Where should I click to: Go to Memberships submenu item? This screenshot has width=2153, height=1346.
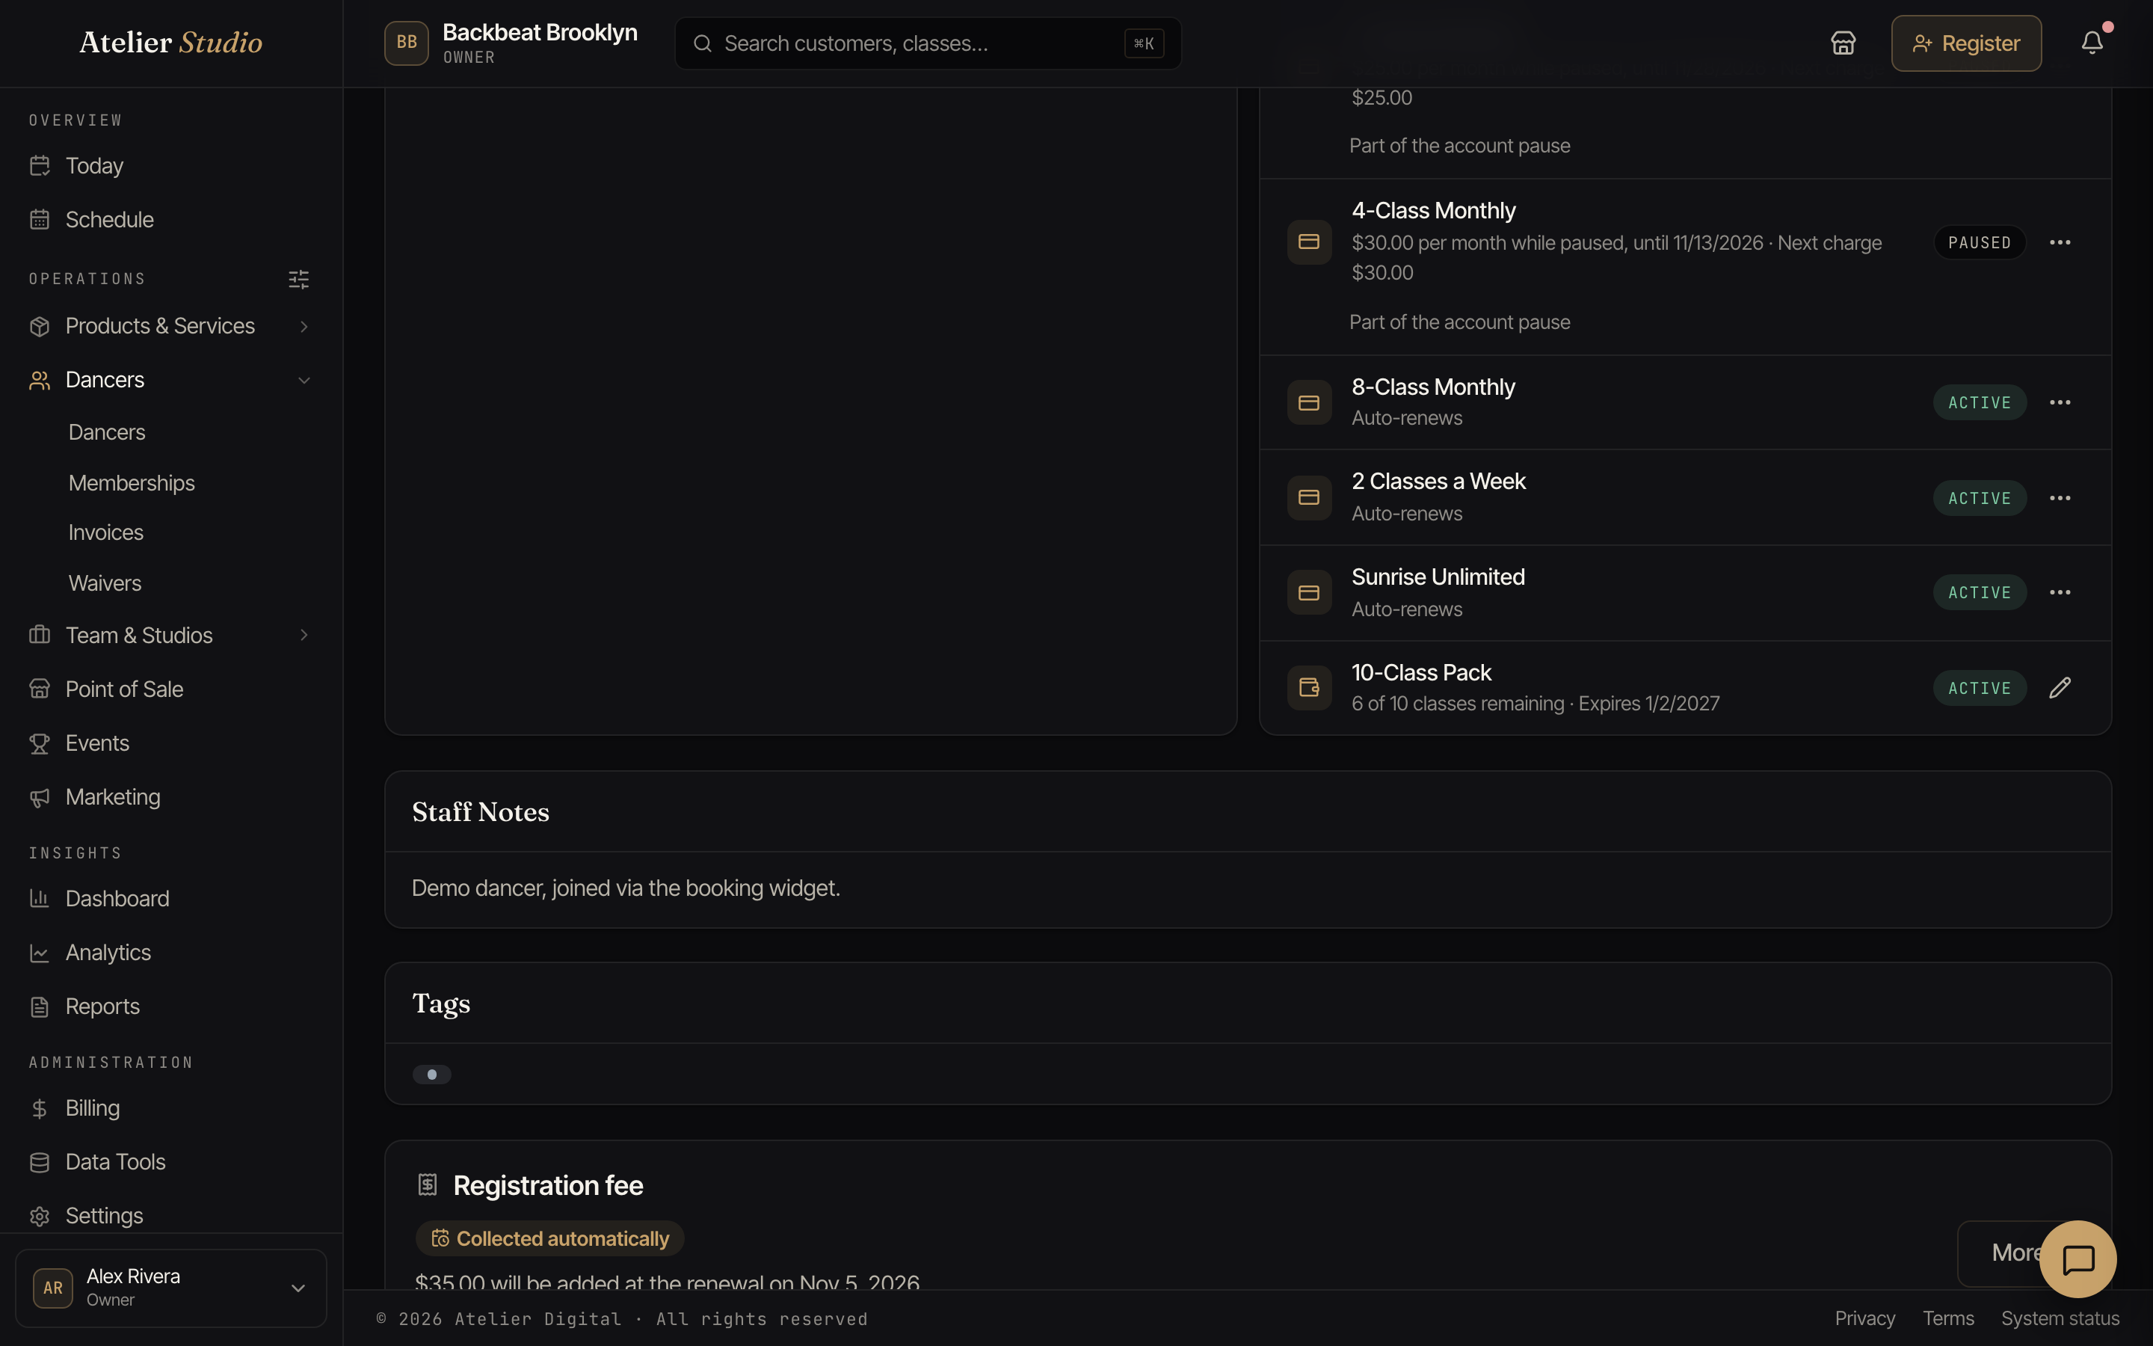[132, 482]
